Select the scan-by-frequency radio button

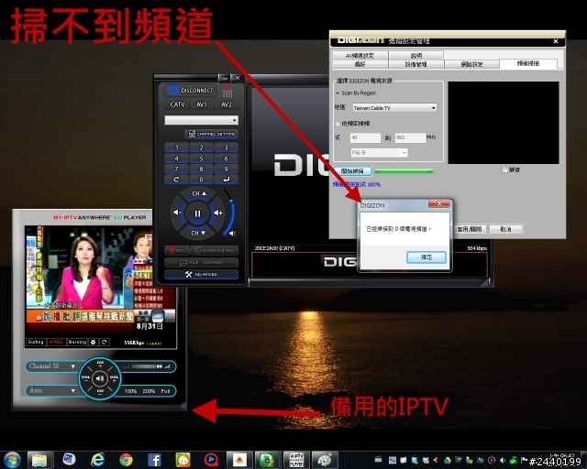(338, 124)
